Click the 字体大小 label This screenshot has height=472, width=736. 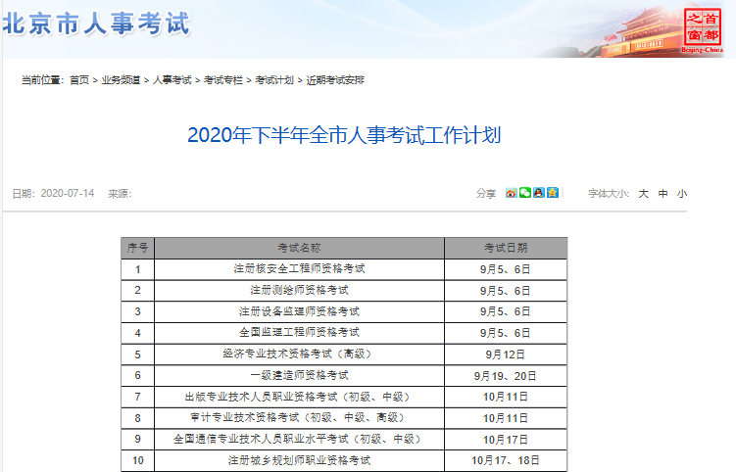click(609, 193)
